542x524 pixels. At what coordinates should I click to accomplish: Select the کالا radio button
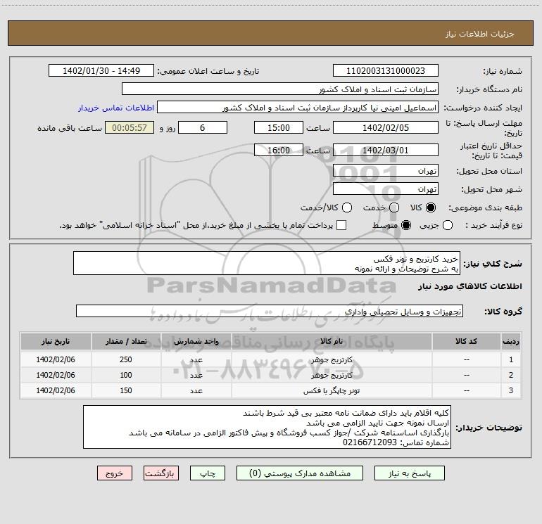431,207
